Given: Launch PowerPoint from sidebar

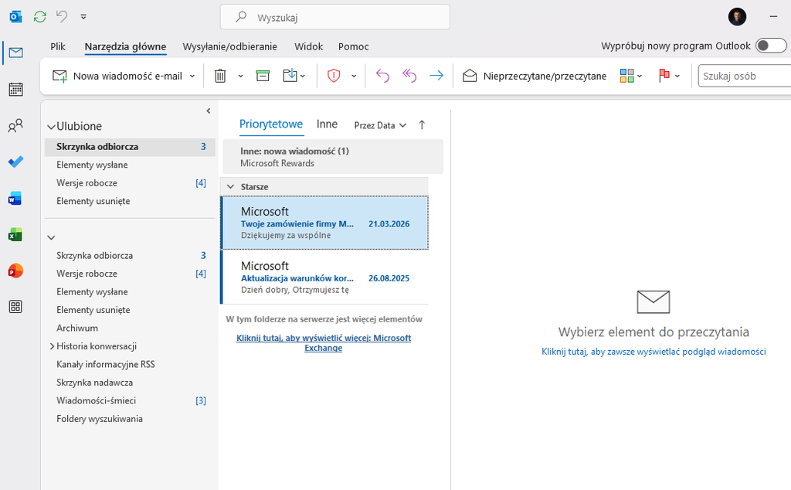Looking at the screenshot, I should coord(15,271).
